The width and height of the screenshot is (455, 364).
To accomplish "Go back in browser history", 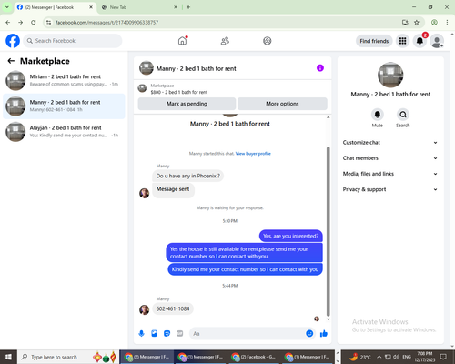I will pos(8,22).
